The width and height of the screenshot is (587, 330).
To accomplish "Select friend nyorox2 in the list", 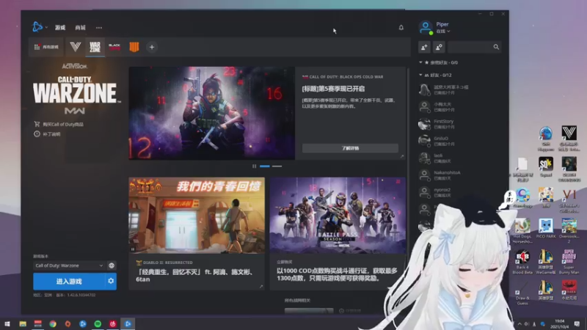I will [x=460, y=192].
